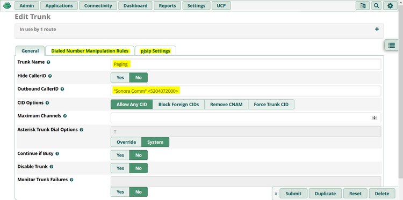Open the trunk list side panel icon
The height and width of the screenshot is (200, 403).
pyautogui.click(x=391, y=46)
